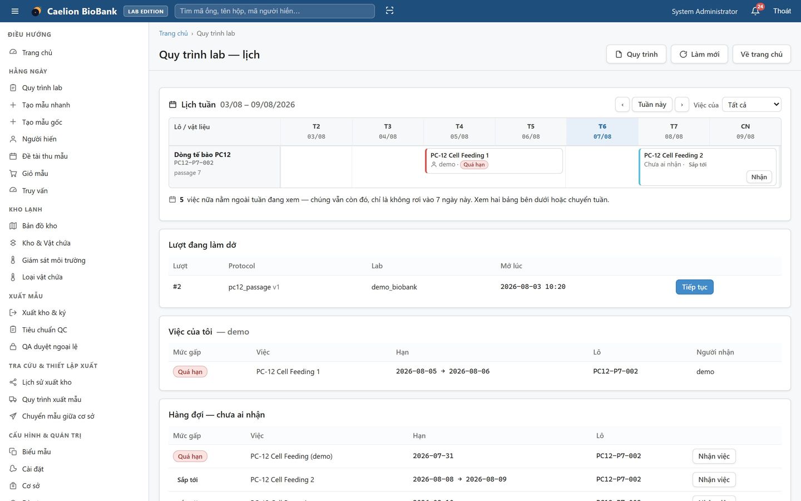Open the PC-12 Cell Feeding 1 calendar card
Image resolution: width=801 pixels, height=501 pixels.
pos(494,161)
